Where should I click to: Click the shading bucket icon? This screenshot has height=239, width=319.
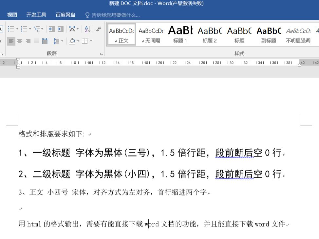click(x=73, y=41)
